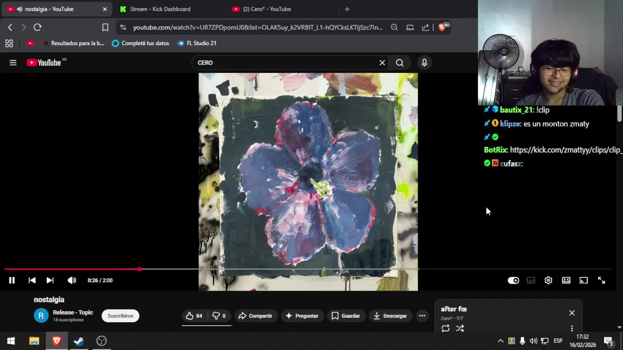View site information in the address bar

[x=123, y=28]
